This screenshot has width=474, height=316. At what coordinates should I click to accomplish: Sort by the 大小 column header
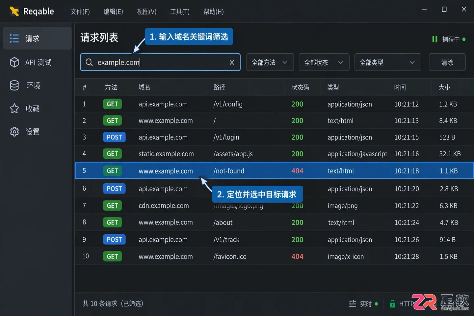(444, 87)
